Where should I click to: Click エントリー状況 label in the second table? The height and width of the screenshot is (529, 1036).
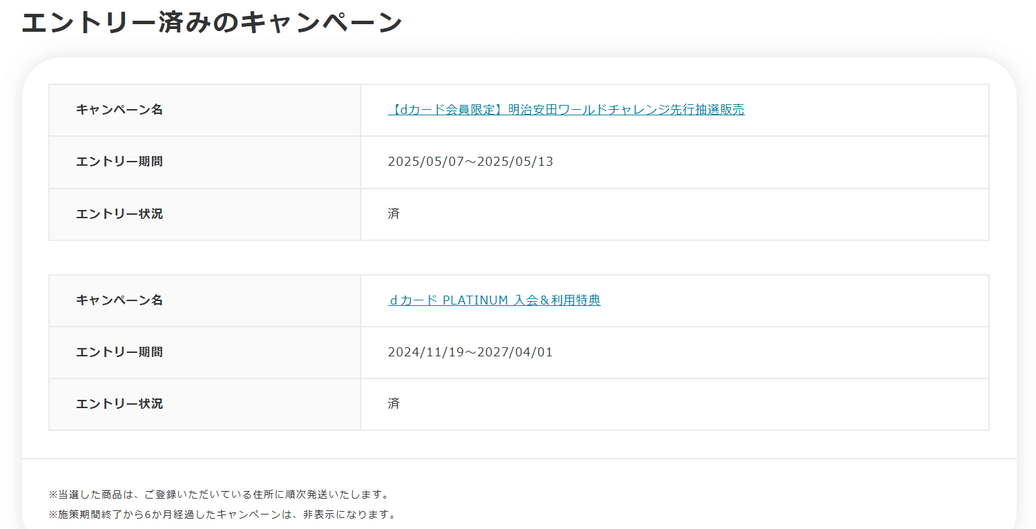coord(119,404)
